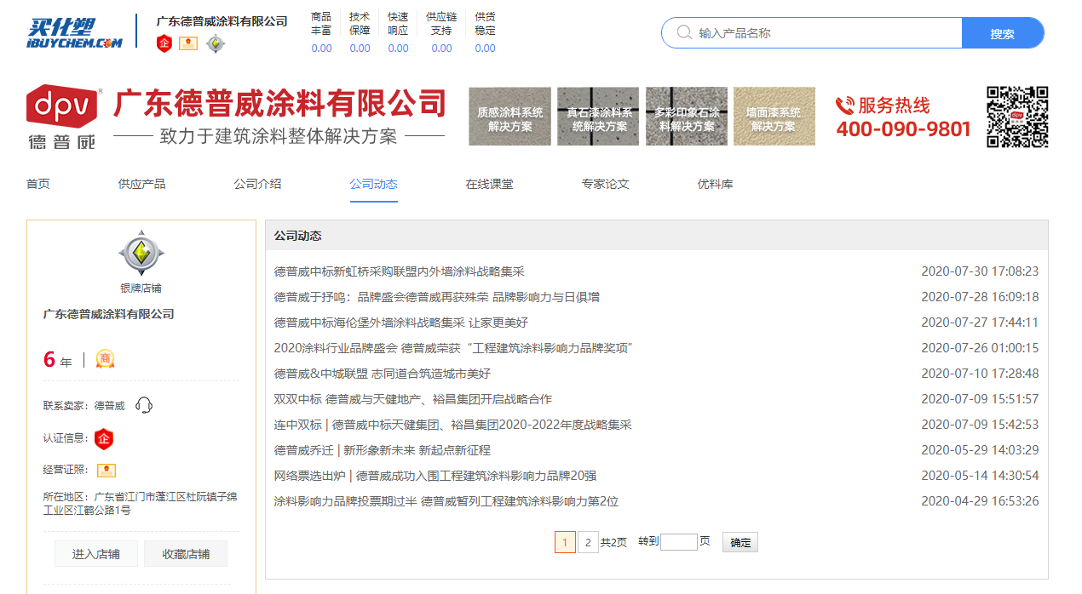This screenshot has width=1082, height=594.
Task: Open the 质感涂料系统解决方案 banner image
Action: 509,116
